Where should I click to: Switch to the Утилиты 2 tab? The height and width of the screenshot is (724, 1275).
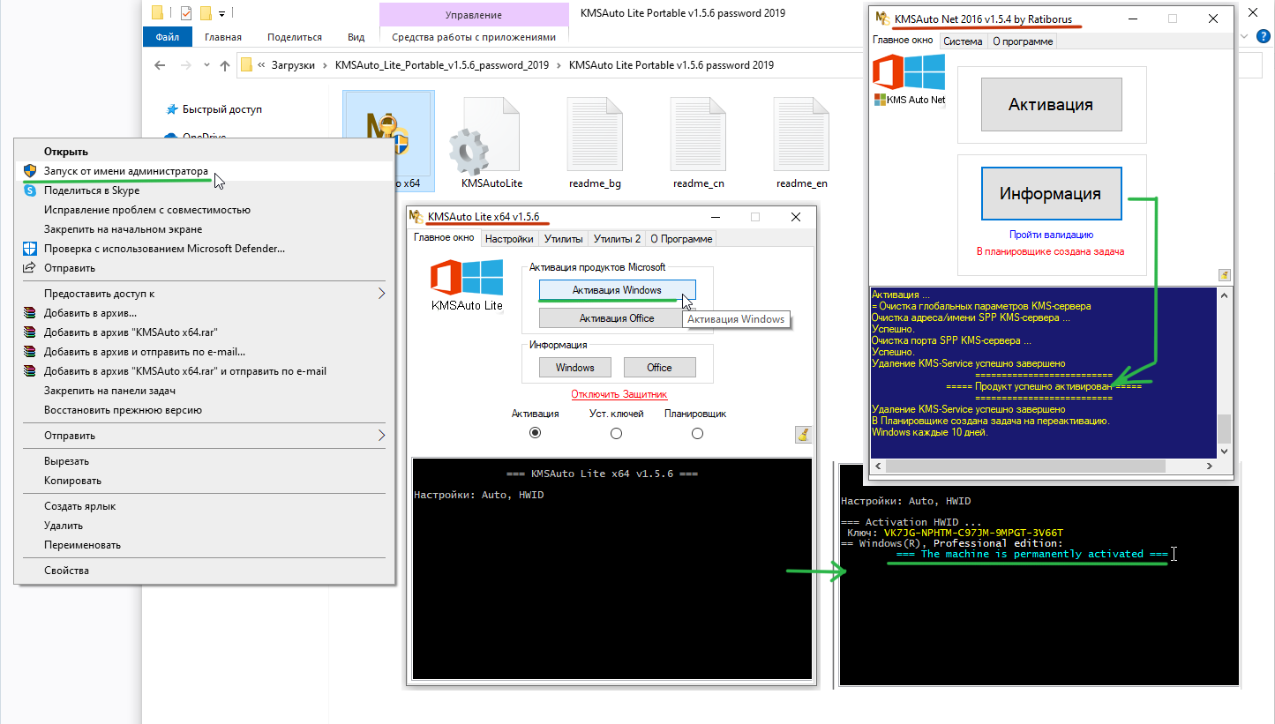(617, 238)
